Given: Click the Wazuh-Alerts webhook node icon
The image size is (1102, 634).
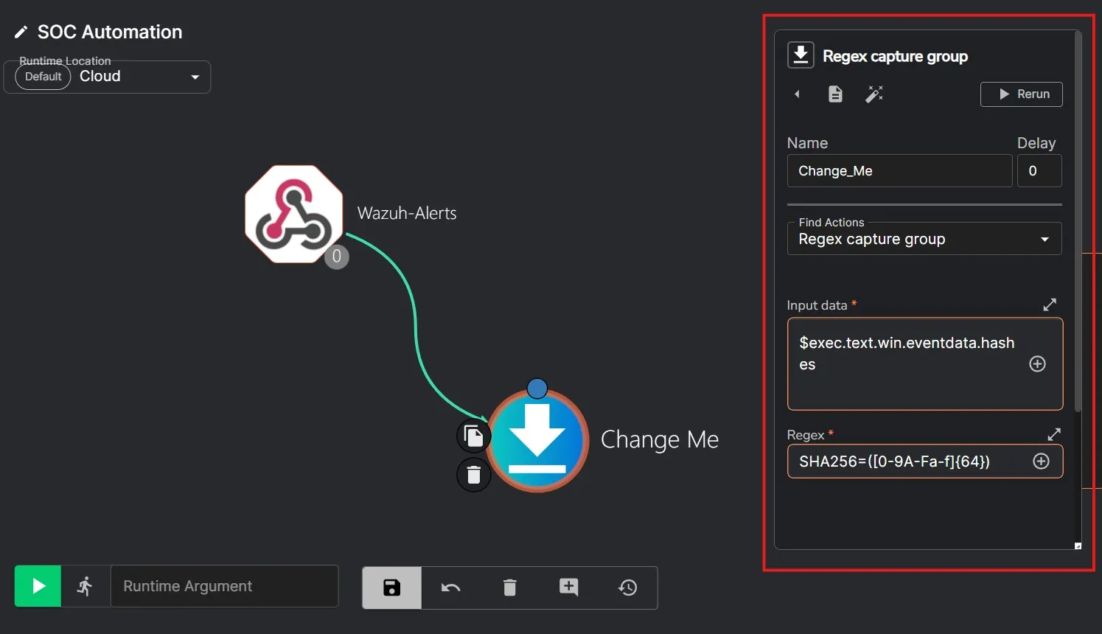Looking at the screenshot, I should pos(293,214).
